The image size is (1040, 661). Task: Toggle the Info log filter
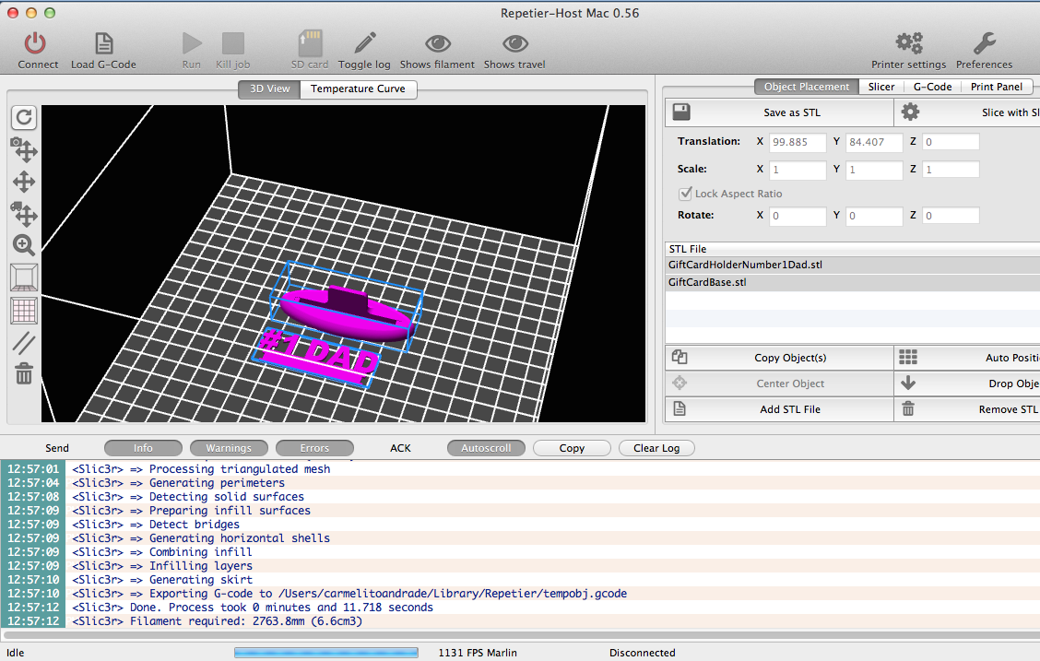point(143,448)
